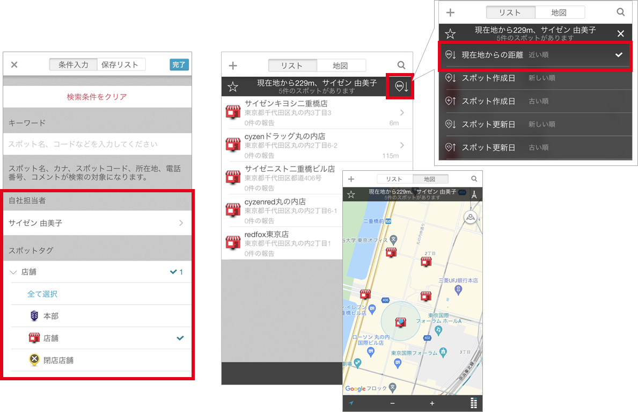Tap 三菱UFJ銀行本店 map pin
This screenshot has width=638, height=412.
click(x=458, y=290)
